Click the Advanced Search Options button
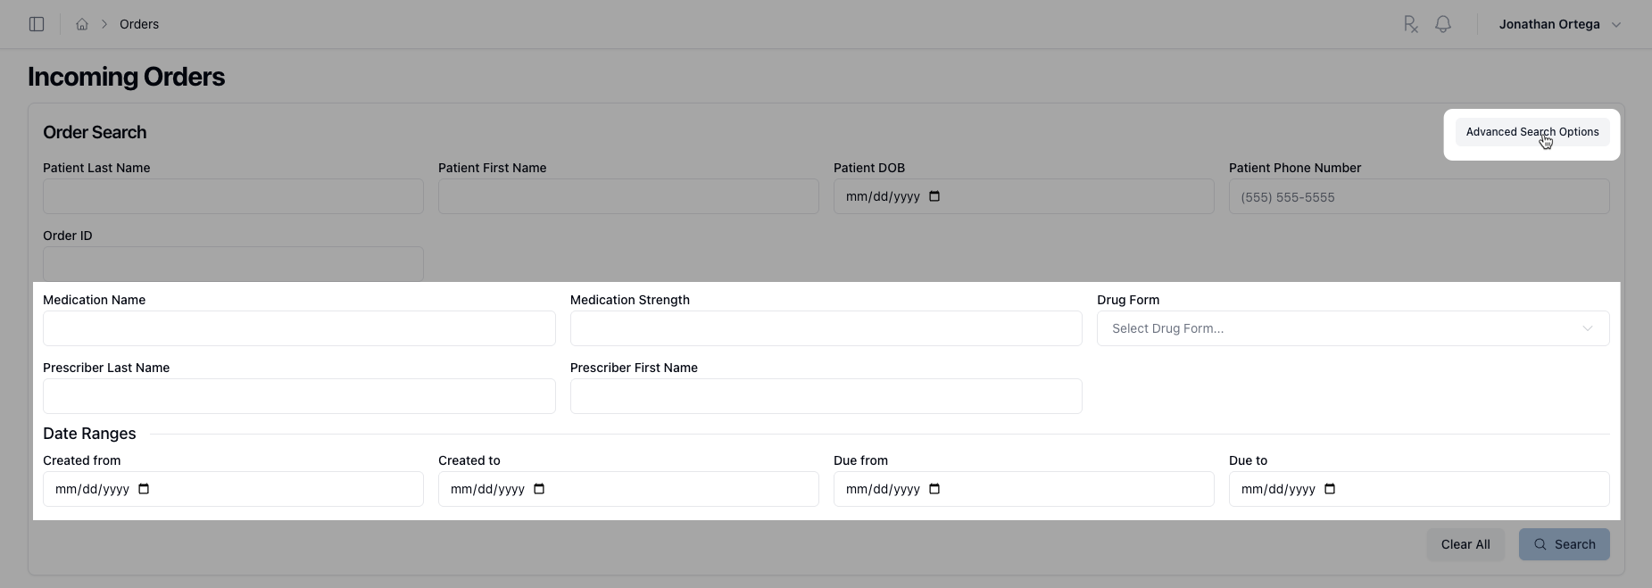Image resolution: width=1652 pixels, height=588 pixels. pos(1532,131)
